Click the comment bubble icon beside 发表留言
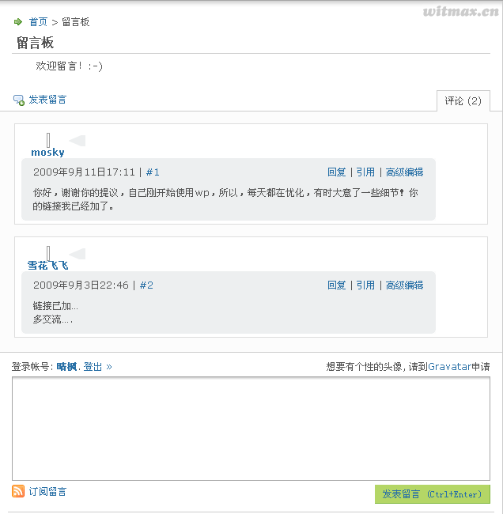Image resolution: width=503 pixels, height=514 pixels. coord(19,100)
